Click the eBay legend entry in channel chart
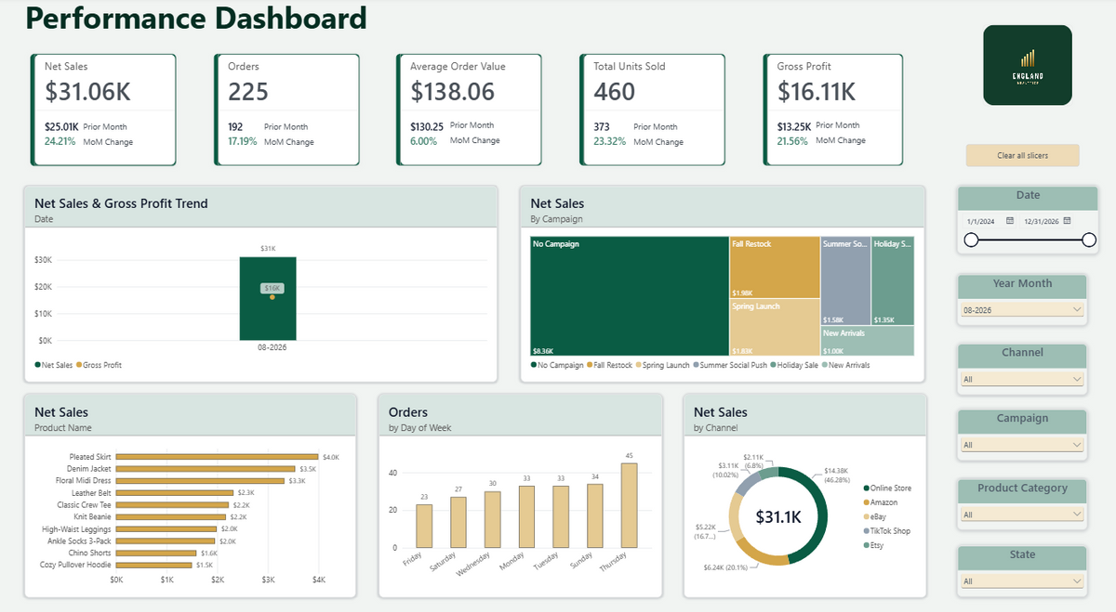The width and height of the screenshot is (1116, 612). [874, 516]
